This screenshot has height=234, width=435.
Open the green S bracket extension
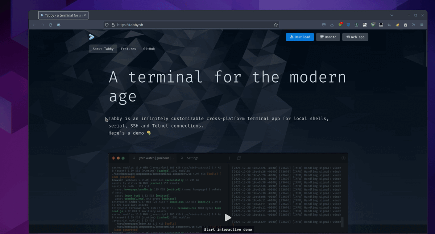pos(357,25)
